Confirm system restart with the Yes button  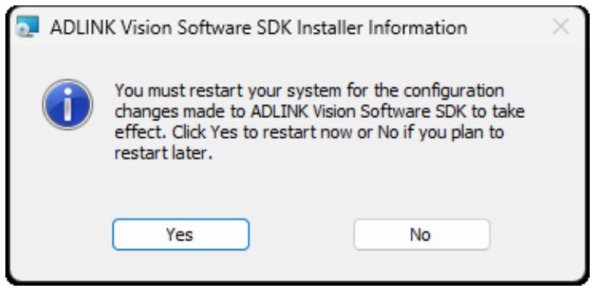click(181, 234)
